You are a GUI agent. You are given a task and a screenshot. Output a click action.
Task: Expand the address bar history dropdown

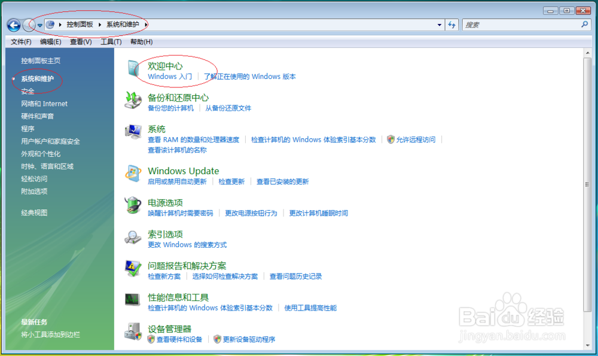click(440, 25)
